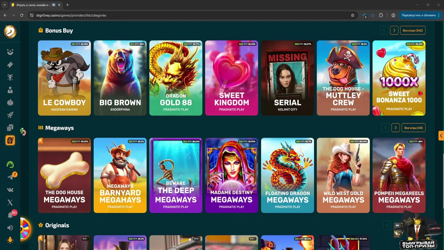Open the Floating Dragon Megaways card
Image resolution: width=444 pixels, height=250 pixels.
tap(287, 175)
